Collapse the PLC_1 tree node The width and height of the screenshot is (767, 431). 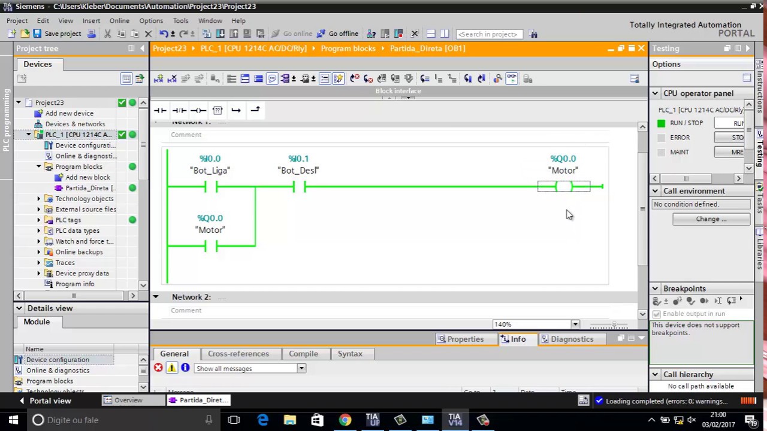click(29, 135)
